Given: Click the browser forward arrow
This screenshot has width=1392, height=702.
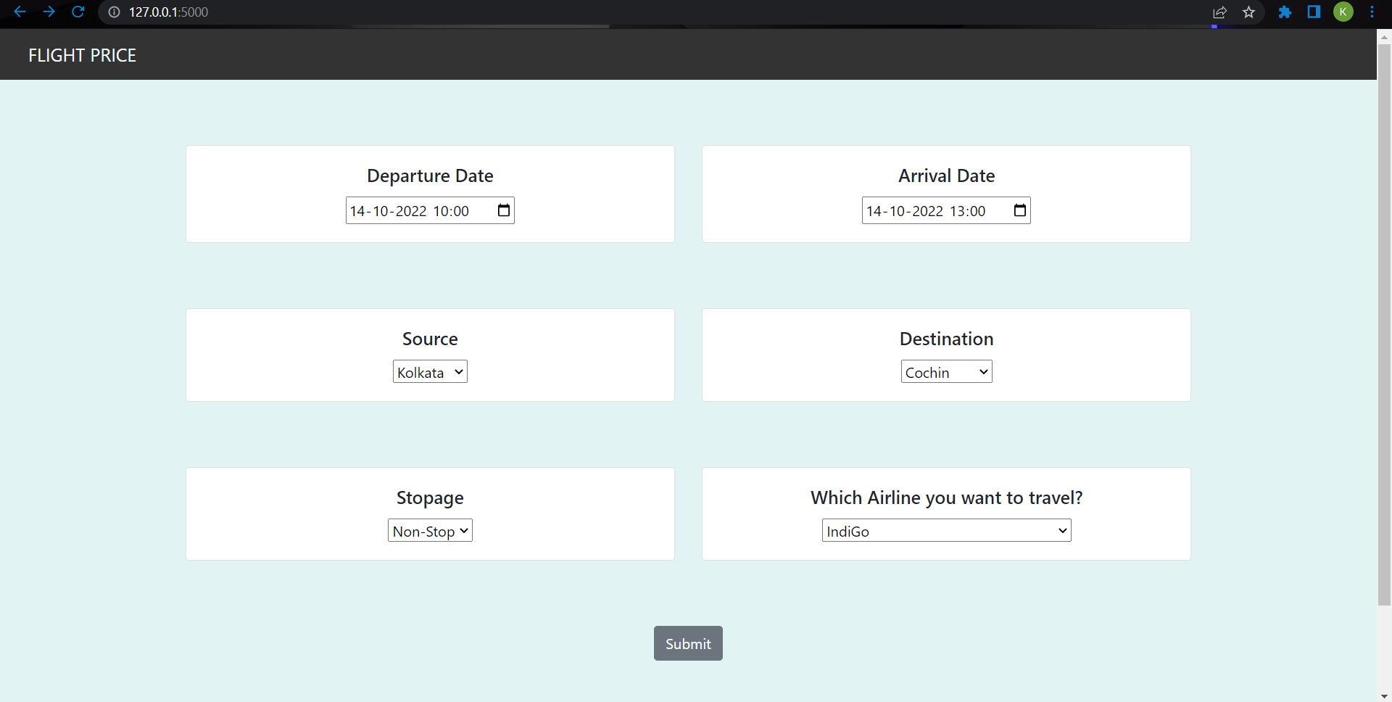Looking at the screenshot, I should click(x=49, y=12).
